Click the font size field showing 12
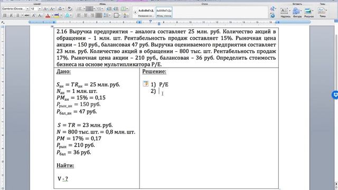The image size is (338, 190). [34, 9]
